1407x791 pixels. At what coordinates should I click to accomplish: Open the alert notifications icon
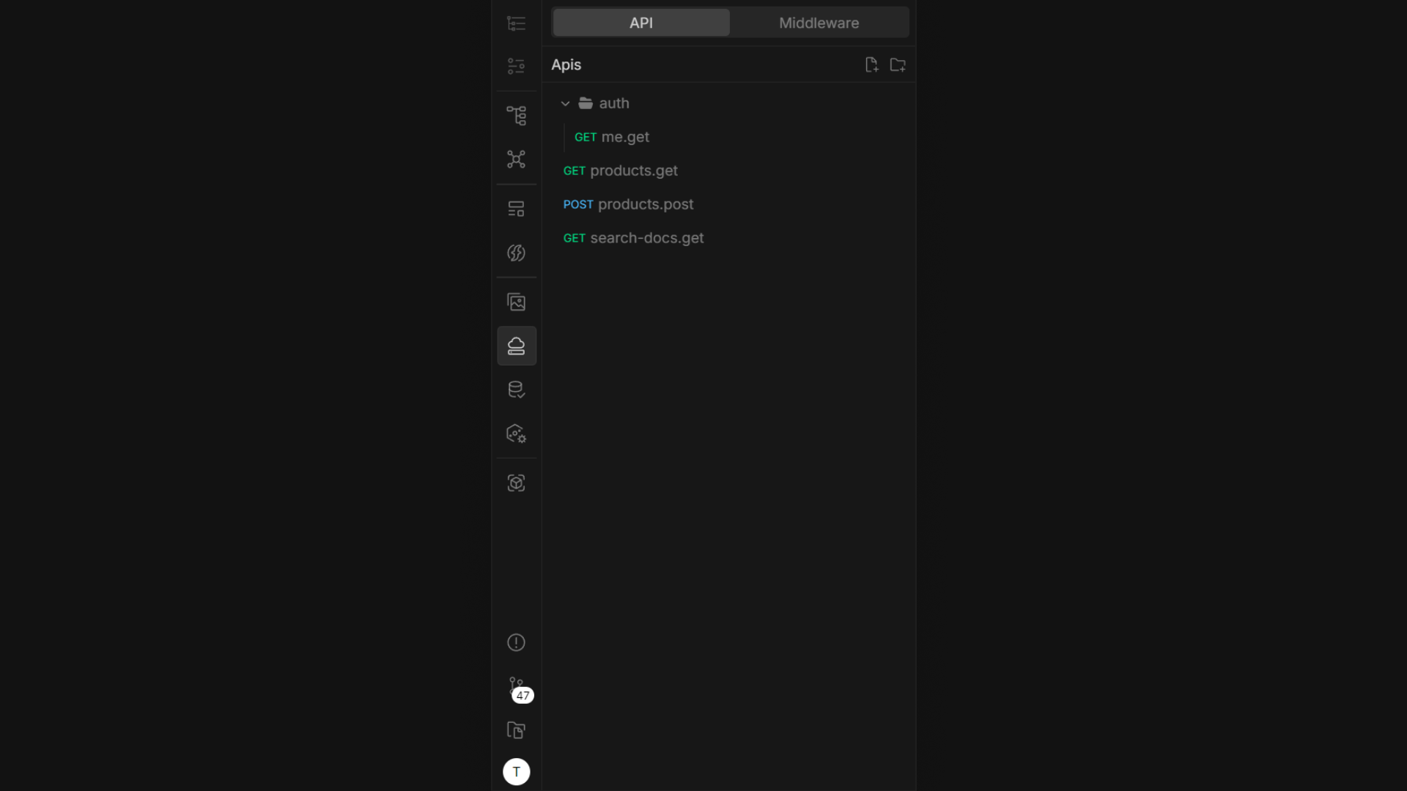click(517, 642)
